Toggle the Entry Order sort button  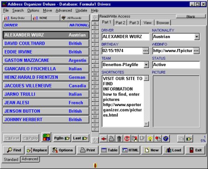click(x=17, y=18)
